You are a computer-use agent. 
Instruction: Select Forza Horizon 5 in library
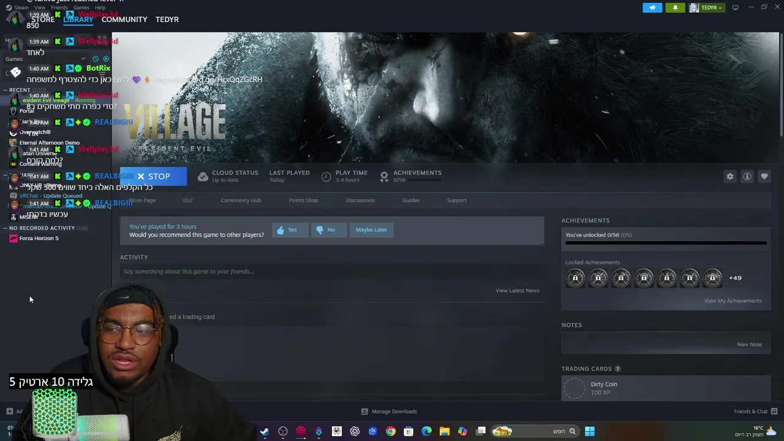pyautogui.click(x=39, y=238)
